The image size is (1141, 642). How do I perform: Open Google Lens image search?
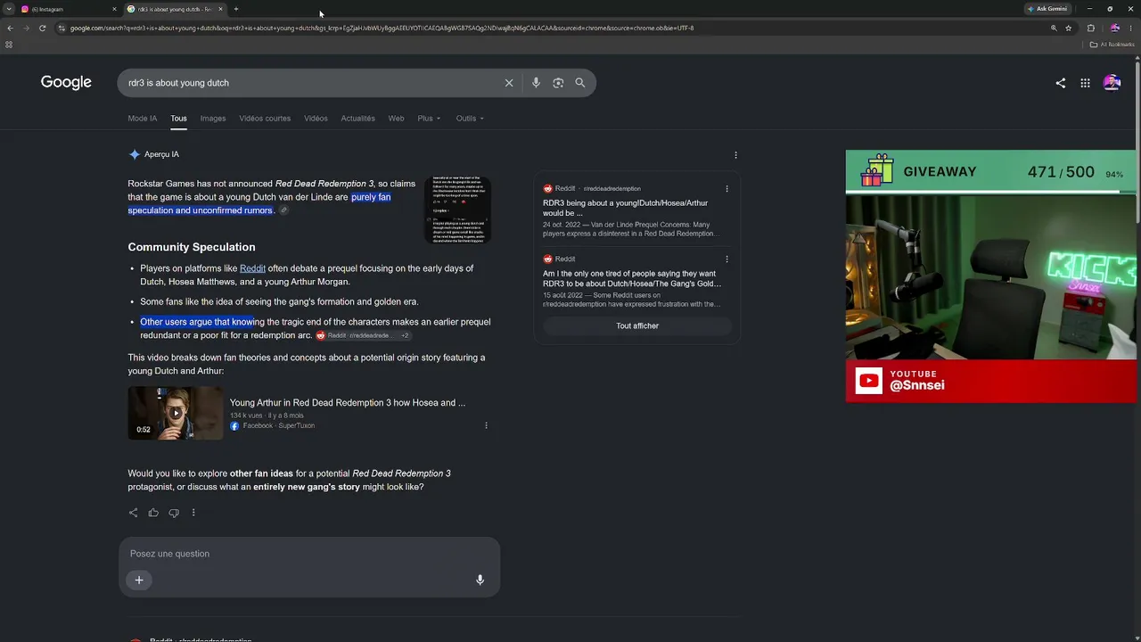558,83
